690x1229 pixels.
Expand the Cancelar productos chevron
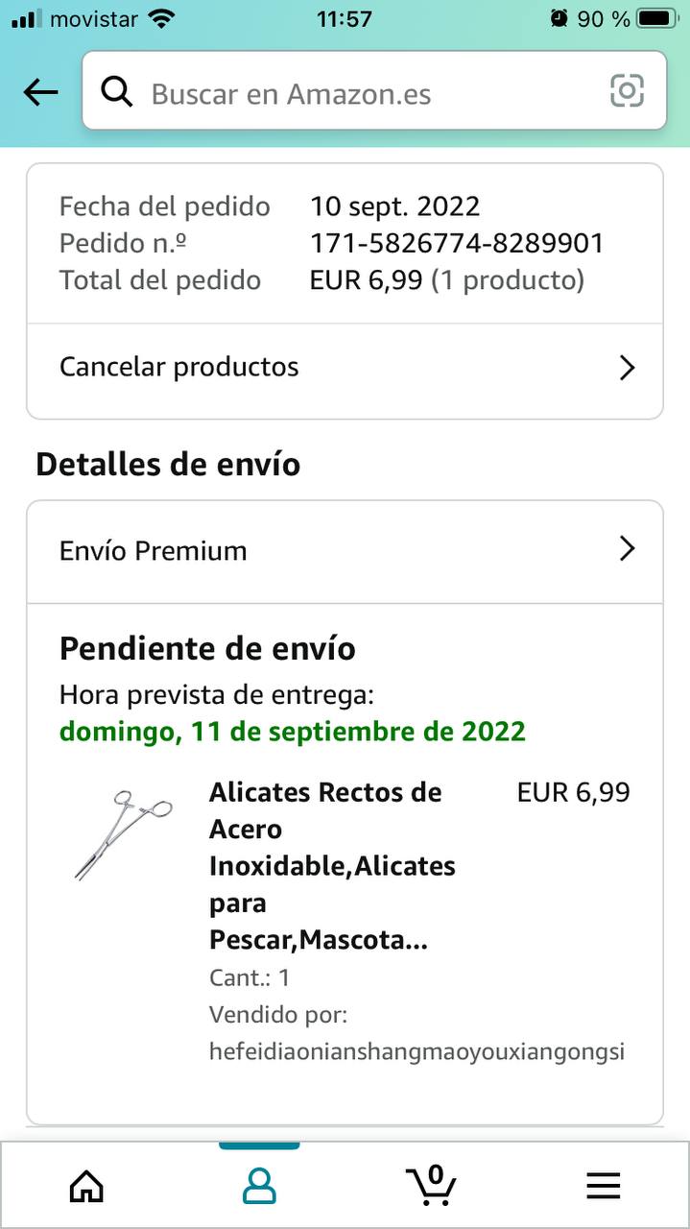point(628,368)
